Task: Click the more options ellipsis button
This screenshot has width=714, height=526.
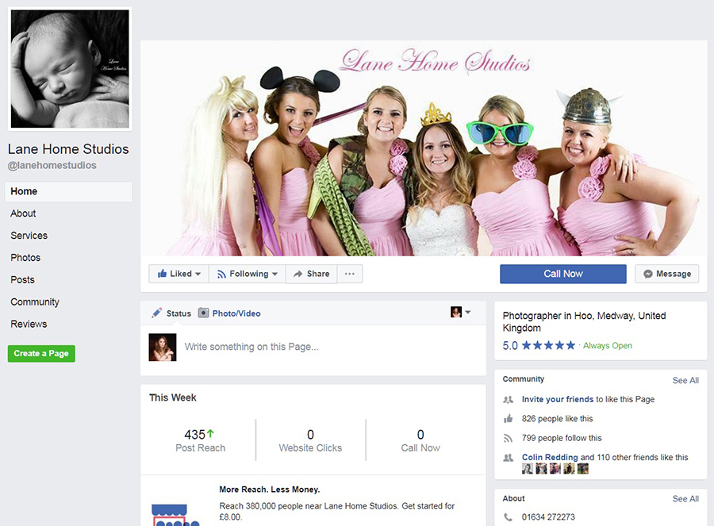Action: [x=349, y=274]
